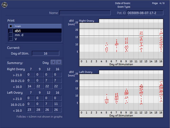Image resolution: width=170 pixels, height=128 pixels.
Task: Click Right Ovary <16.0 cell showing 14
Action: tap(31, 86)
